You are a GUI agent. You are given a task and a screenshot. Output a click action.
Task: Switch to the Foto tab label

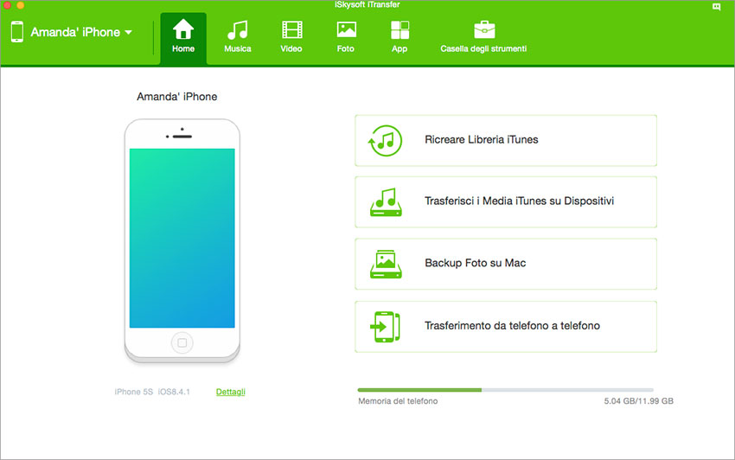point(346,48)
